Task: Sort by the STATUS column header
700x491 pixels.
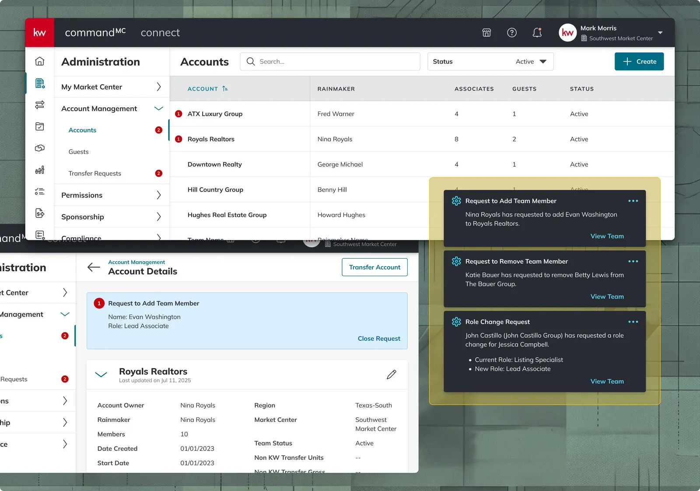Action: click(x=582, y=89)
